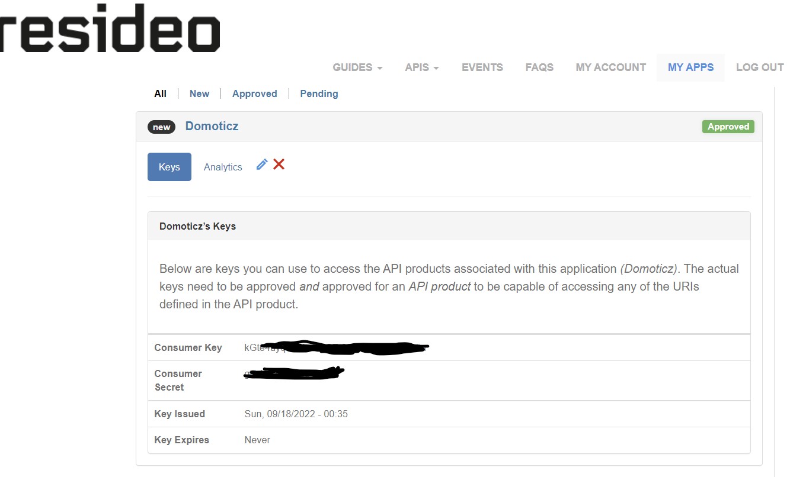Expand the APIS dropdown menu
The height and width of the screenshot is (477, 790).
[422, 67]
